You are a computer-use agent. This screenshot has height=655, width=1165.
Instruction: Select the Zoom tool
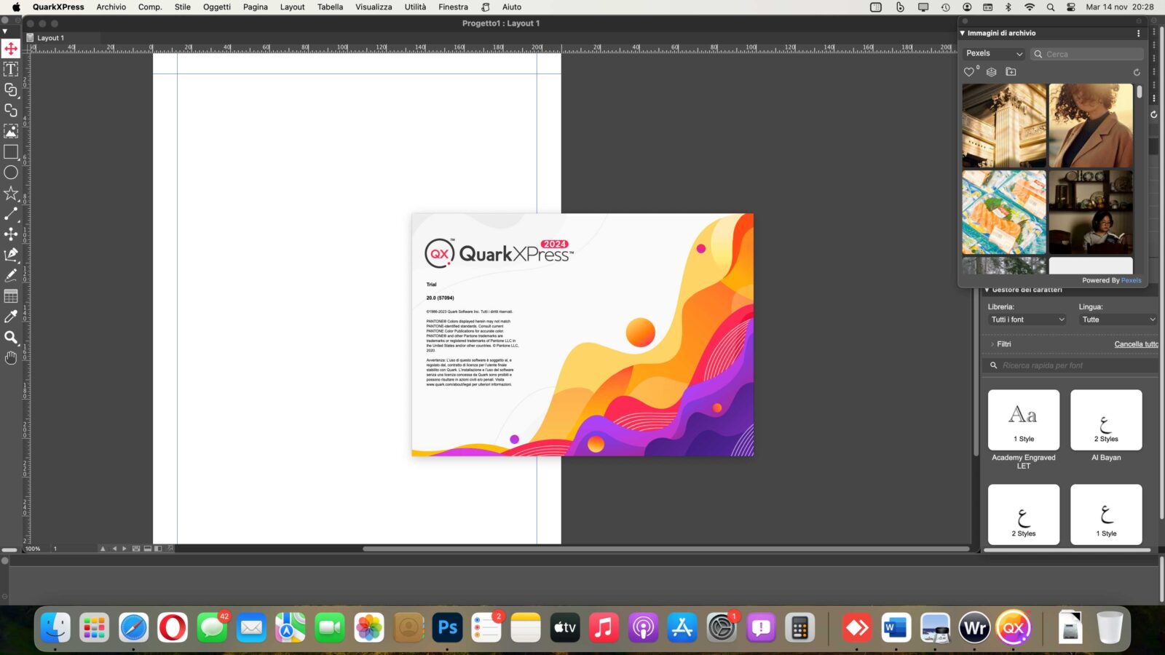[x=11, y=338]
